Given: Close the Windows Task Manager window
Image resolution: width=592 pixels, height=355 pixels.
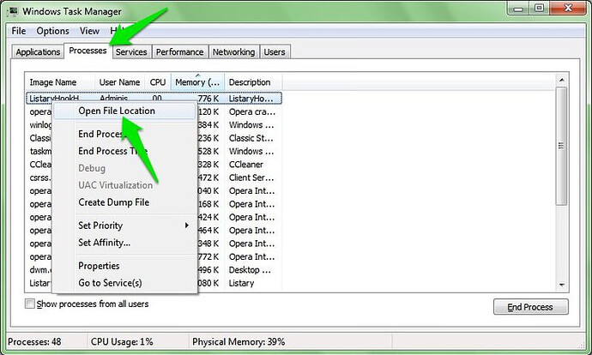Looking at the screenshot, I should [568, 9].
